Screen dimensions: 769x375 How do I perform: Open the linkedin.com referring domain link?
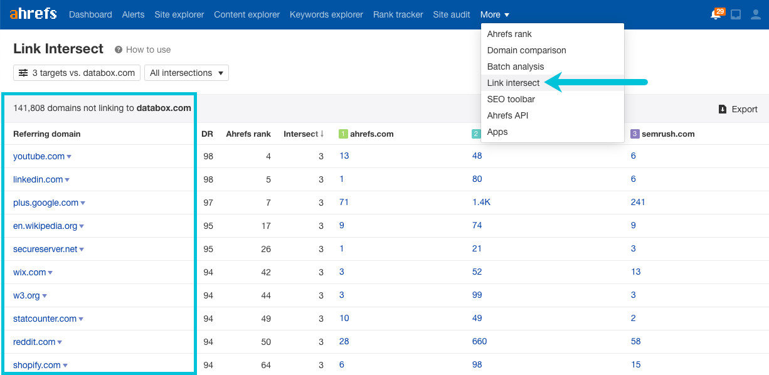click(38, 179)
